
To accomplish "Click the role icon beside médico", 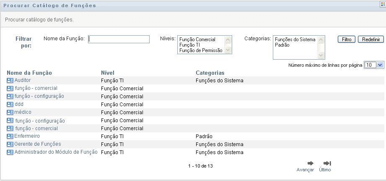I will (10, 112).
